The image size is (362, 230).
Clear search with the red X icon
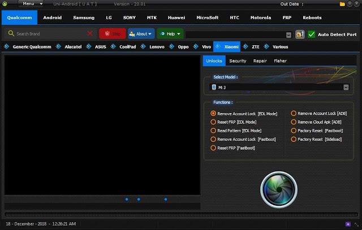pyautogui.click(x=90, y=34)
